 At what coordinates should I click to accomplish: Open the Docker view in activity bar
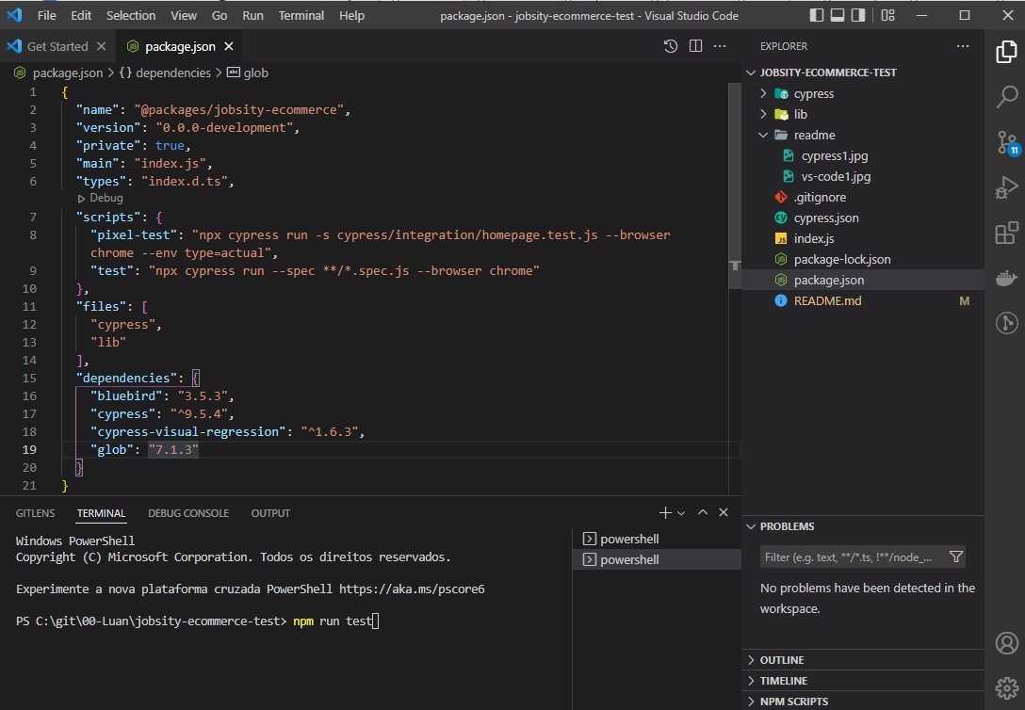[x=1006, y=278]
